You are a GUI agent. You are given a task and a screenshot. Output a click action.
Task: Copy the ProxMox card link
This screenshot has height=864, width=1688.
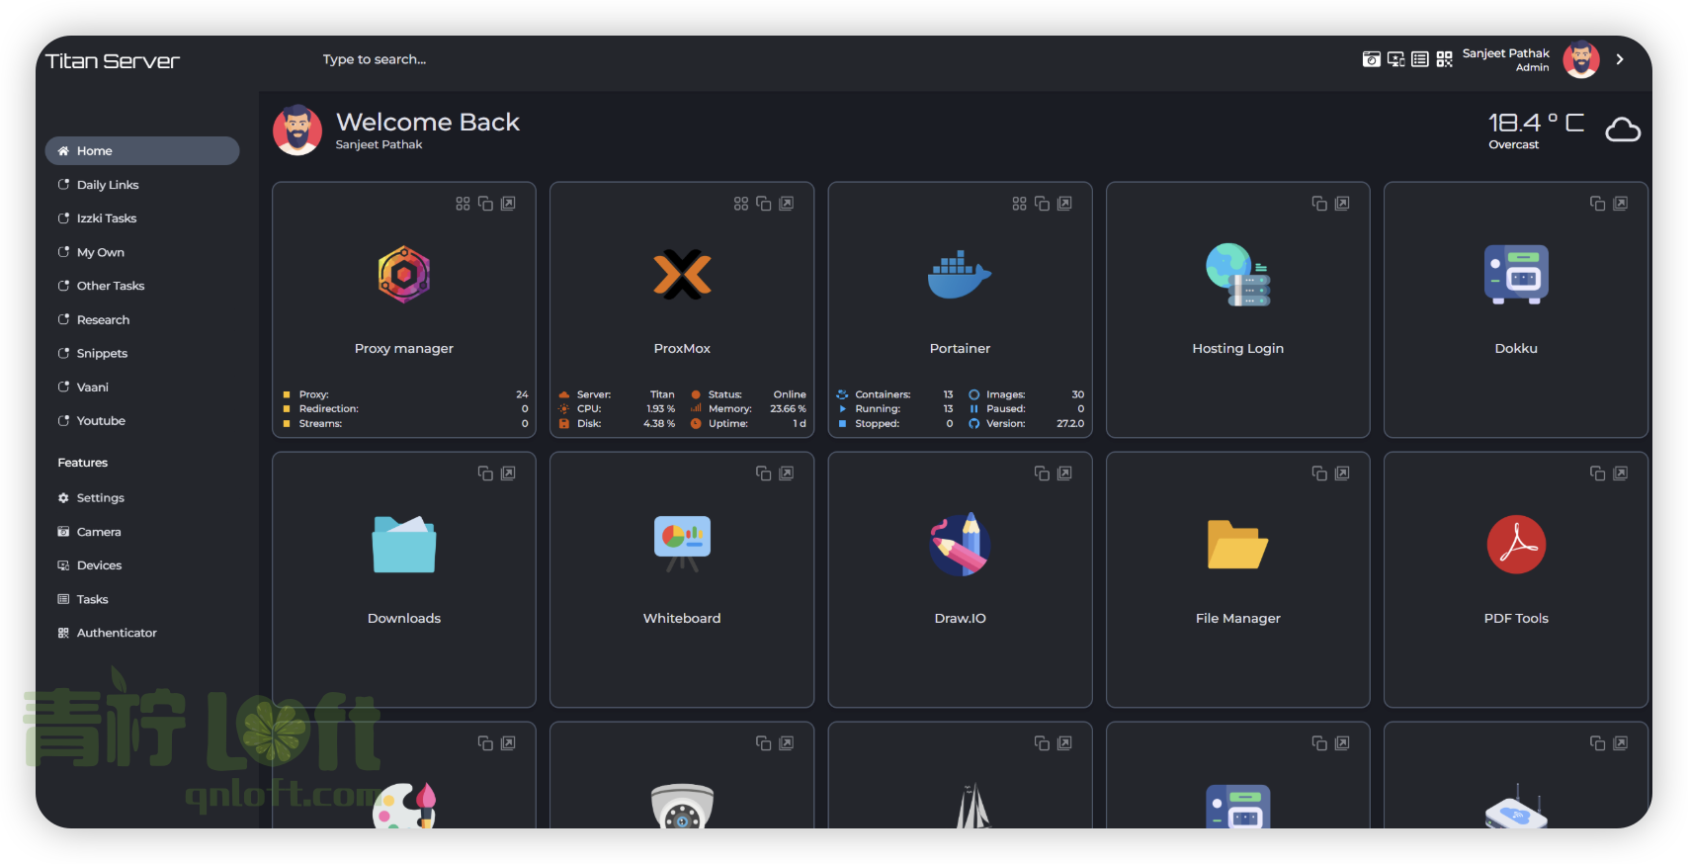(x=764, y=204)
